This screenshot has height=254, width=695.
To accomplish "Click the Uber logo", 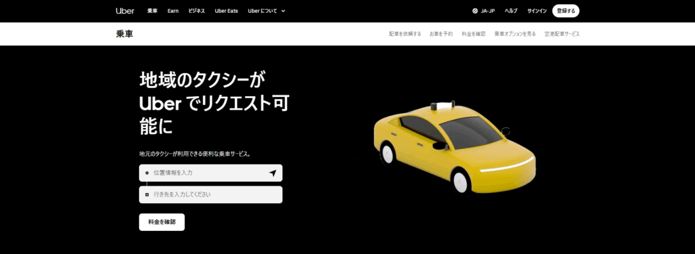I will (x=125, y=11).
